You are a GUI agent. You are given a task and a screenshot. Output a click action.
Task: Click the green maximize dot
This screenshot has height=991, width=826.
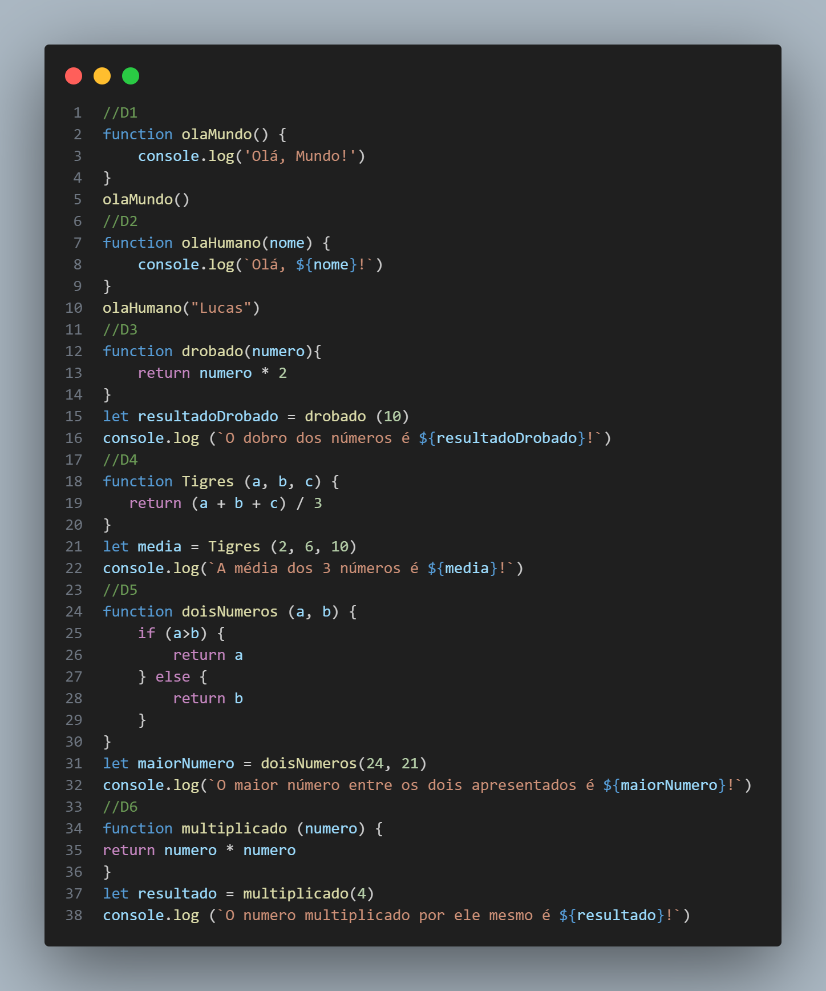[x=131, y=76]
